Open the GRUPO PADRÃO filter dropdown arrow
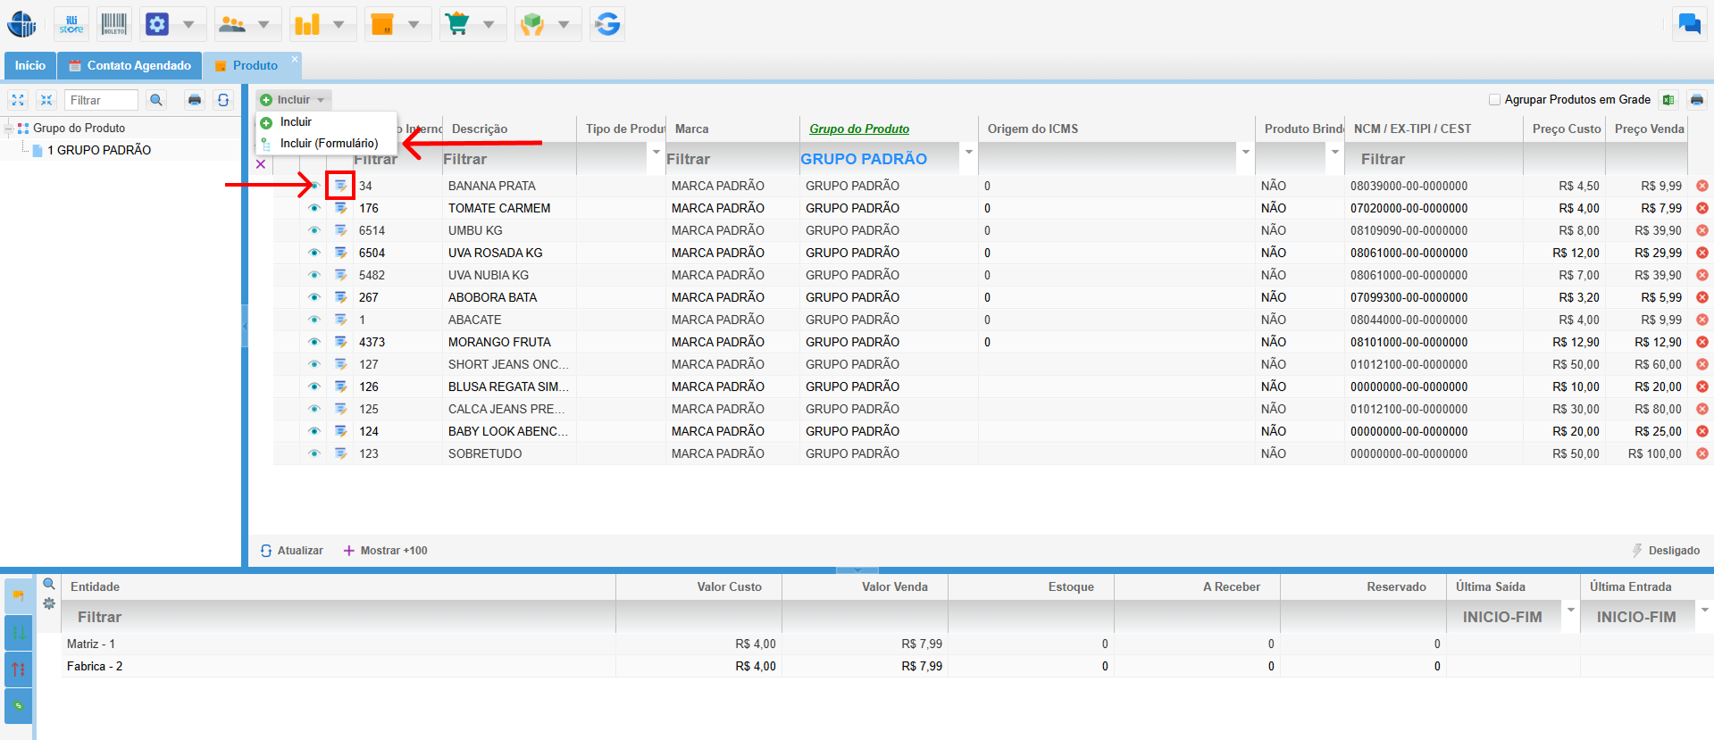The width and height of the screenshot is (1714, 740). [968, 153]
